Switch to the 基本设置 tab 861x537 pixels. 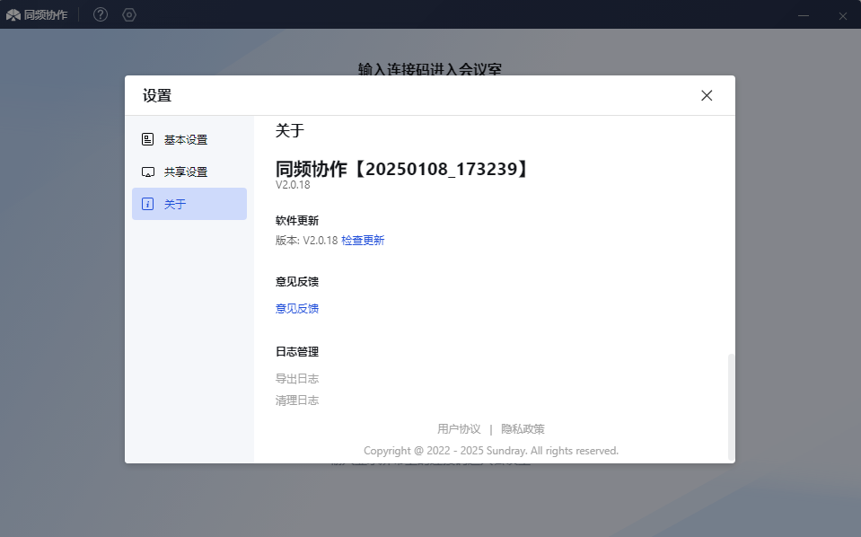point(186,140)
